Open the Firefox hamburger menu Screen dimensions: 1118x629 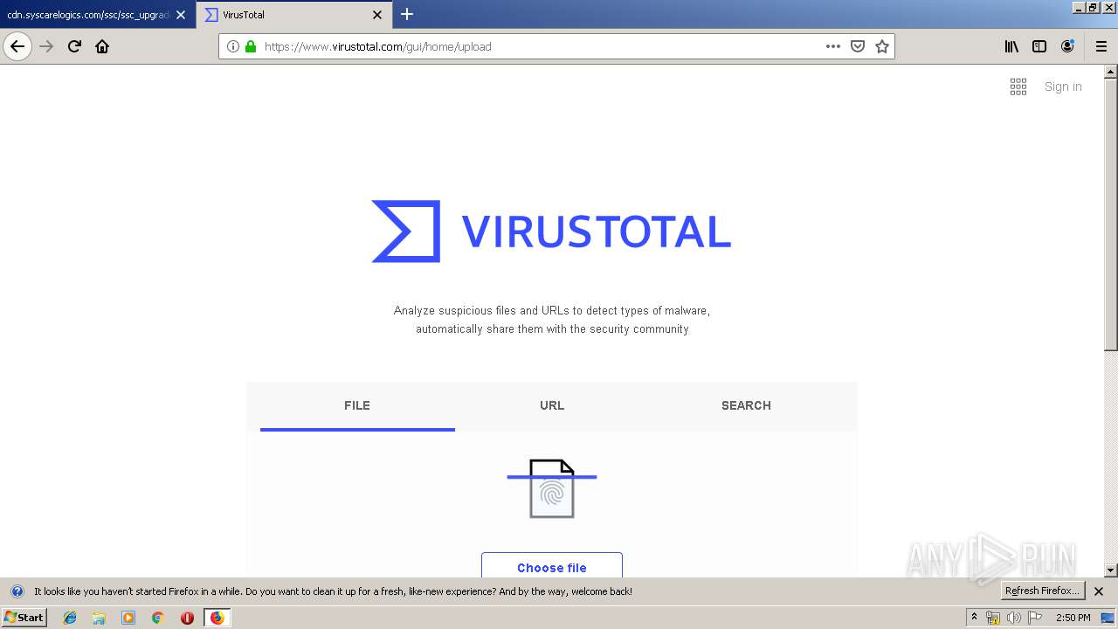[1101, 46]
